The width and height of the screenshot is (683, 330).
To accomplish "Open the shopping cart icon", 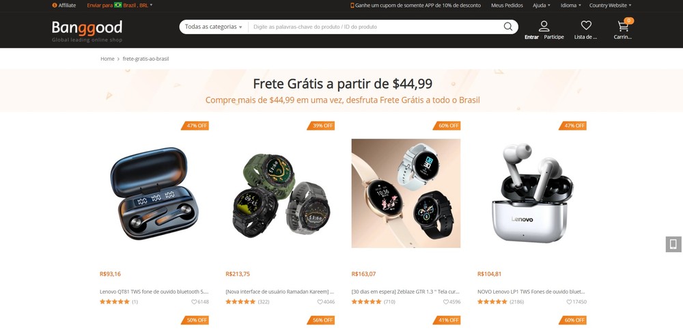I will 624,26.
